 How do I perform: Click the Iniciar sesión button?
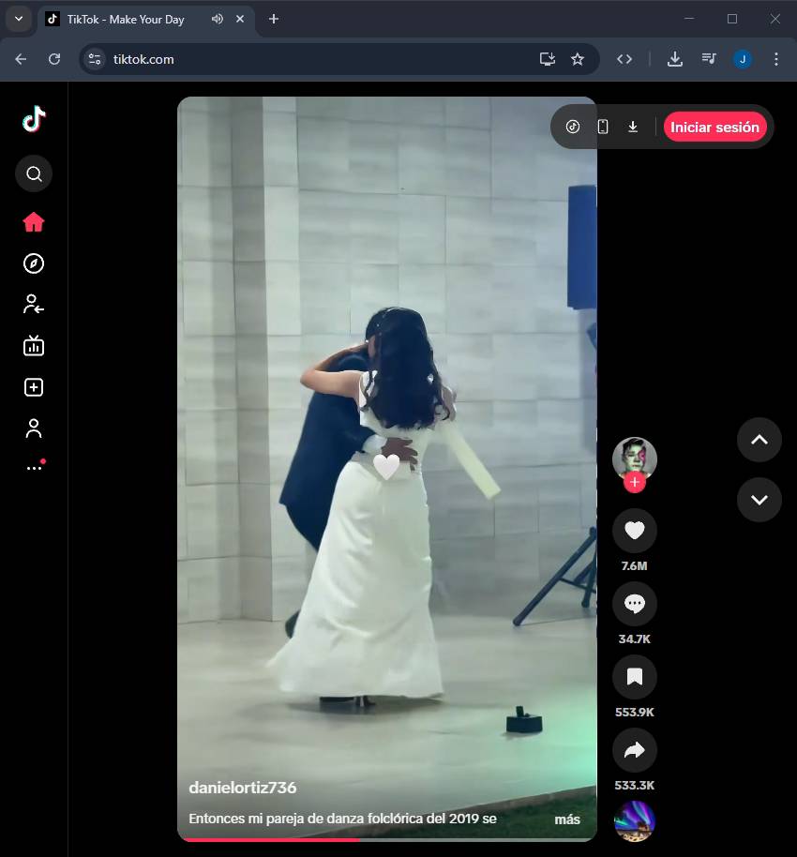point(714,128)
